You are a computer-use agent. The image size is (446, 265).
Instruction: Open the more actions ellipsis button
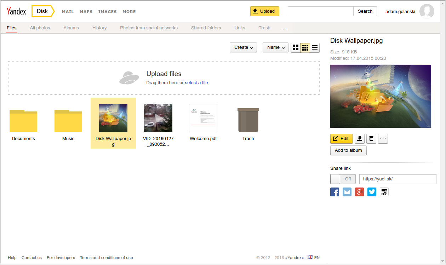383,139
